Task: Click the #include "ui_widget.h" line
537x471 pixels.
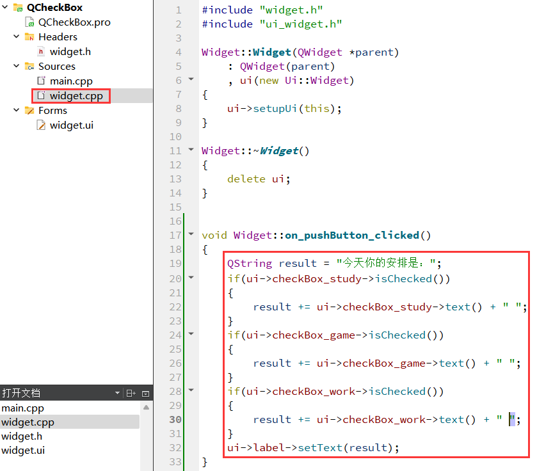Action: (x=271, y=24)
